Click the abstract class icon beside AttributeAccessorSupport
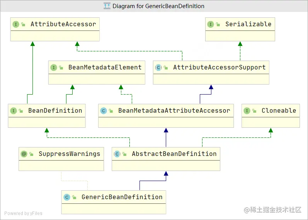Screen dimensions: 308x220 (x=158, y=68)
